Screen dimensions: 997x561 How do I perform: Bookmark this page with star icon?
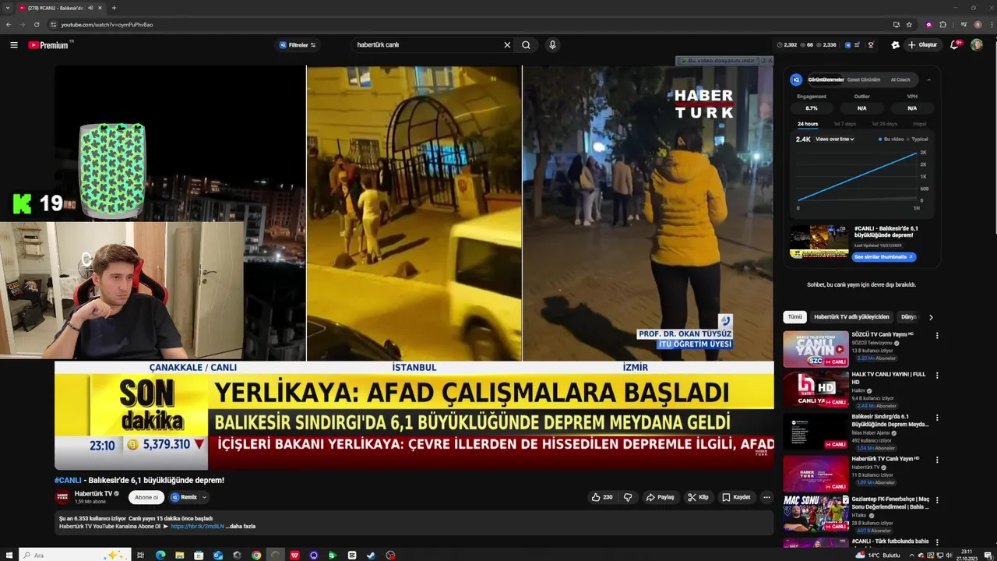pyautogui.click(x=909, y=24)
